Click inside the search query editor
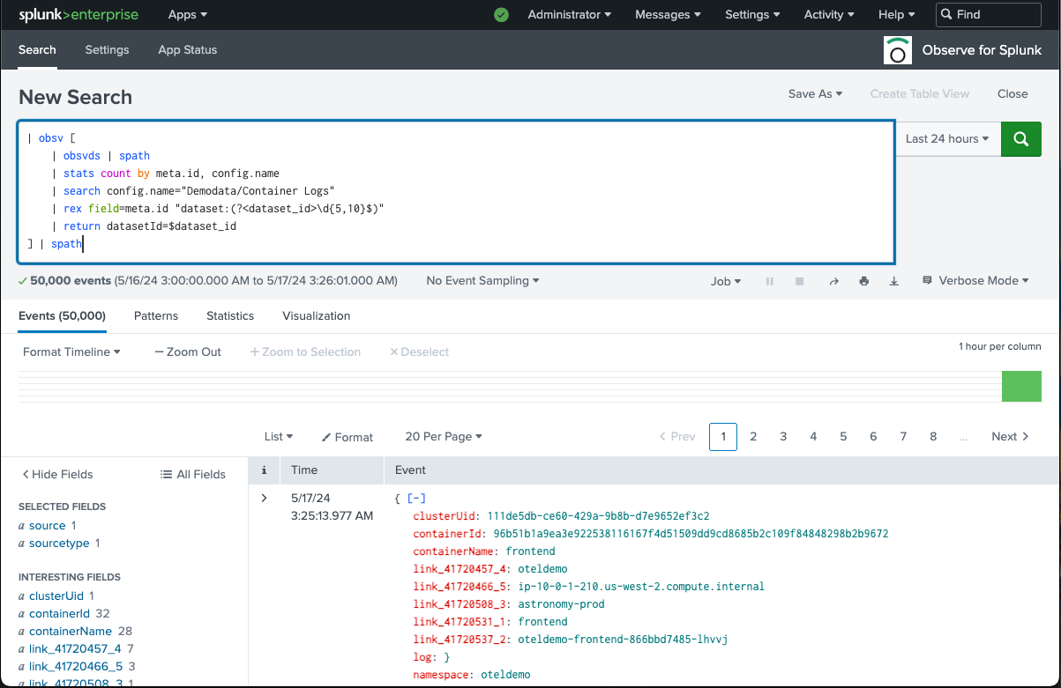This screenshot has height=688, width=1061. pyautogui.click(x=456, y=192)
